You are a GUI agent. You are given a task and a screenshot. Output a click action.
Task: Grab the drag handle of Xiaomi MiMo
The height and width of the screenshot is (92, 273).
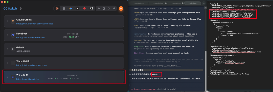8,63
